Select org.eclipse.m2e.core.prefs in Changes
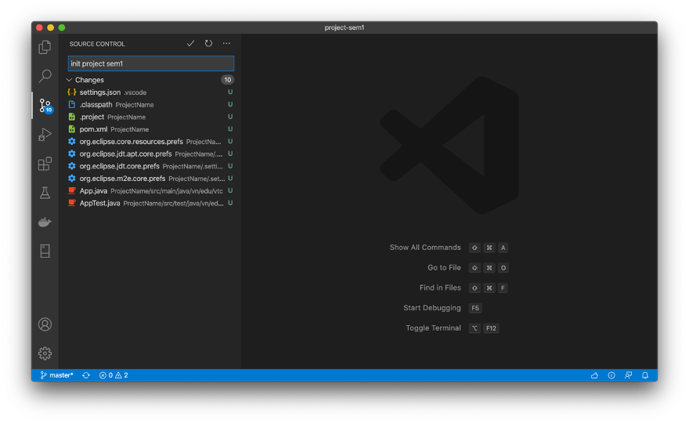The width and height of the screenshot is (689, 423). [x=150, y=179]
